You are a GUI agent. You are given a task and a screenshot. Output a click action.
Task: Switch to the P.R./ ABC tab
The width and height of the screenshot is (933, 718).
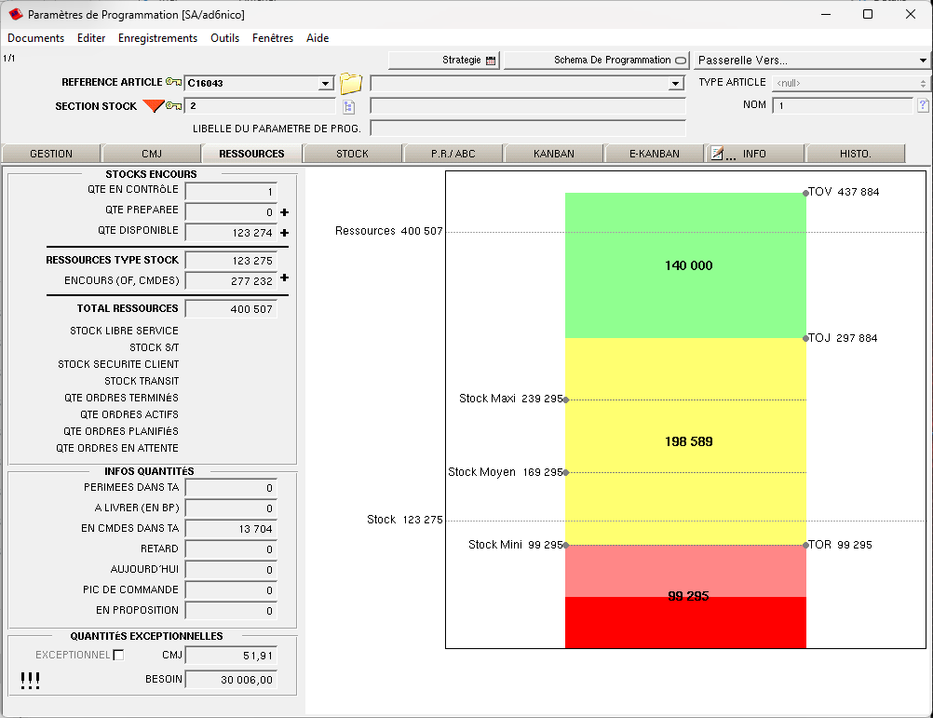click(x=453, y=154)
